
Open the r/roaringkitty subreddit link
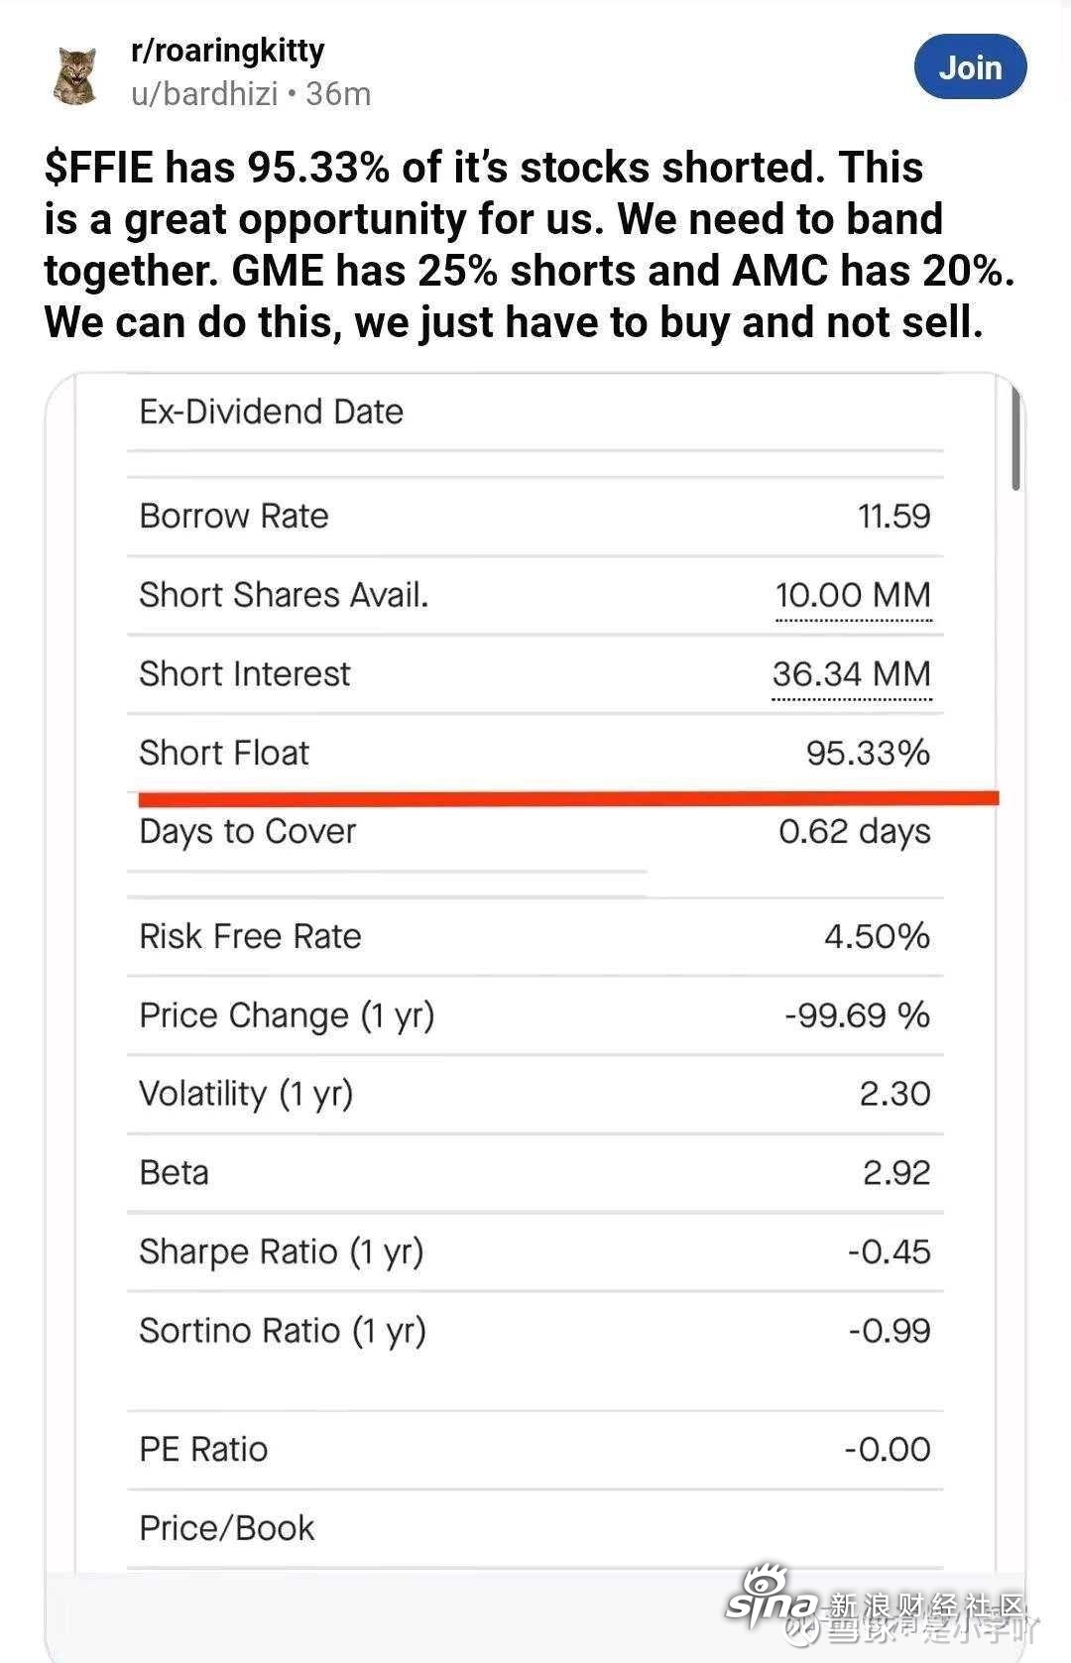(227, 51)
